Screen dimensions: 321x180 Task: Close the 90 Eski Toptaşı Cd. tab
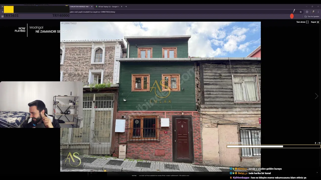point(122,6)
